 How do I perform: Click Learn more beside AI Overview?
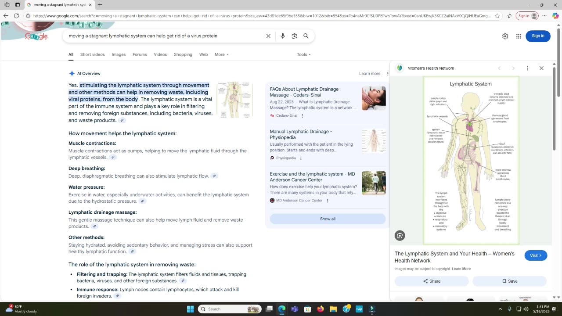(370, 74)
